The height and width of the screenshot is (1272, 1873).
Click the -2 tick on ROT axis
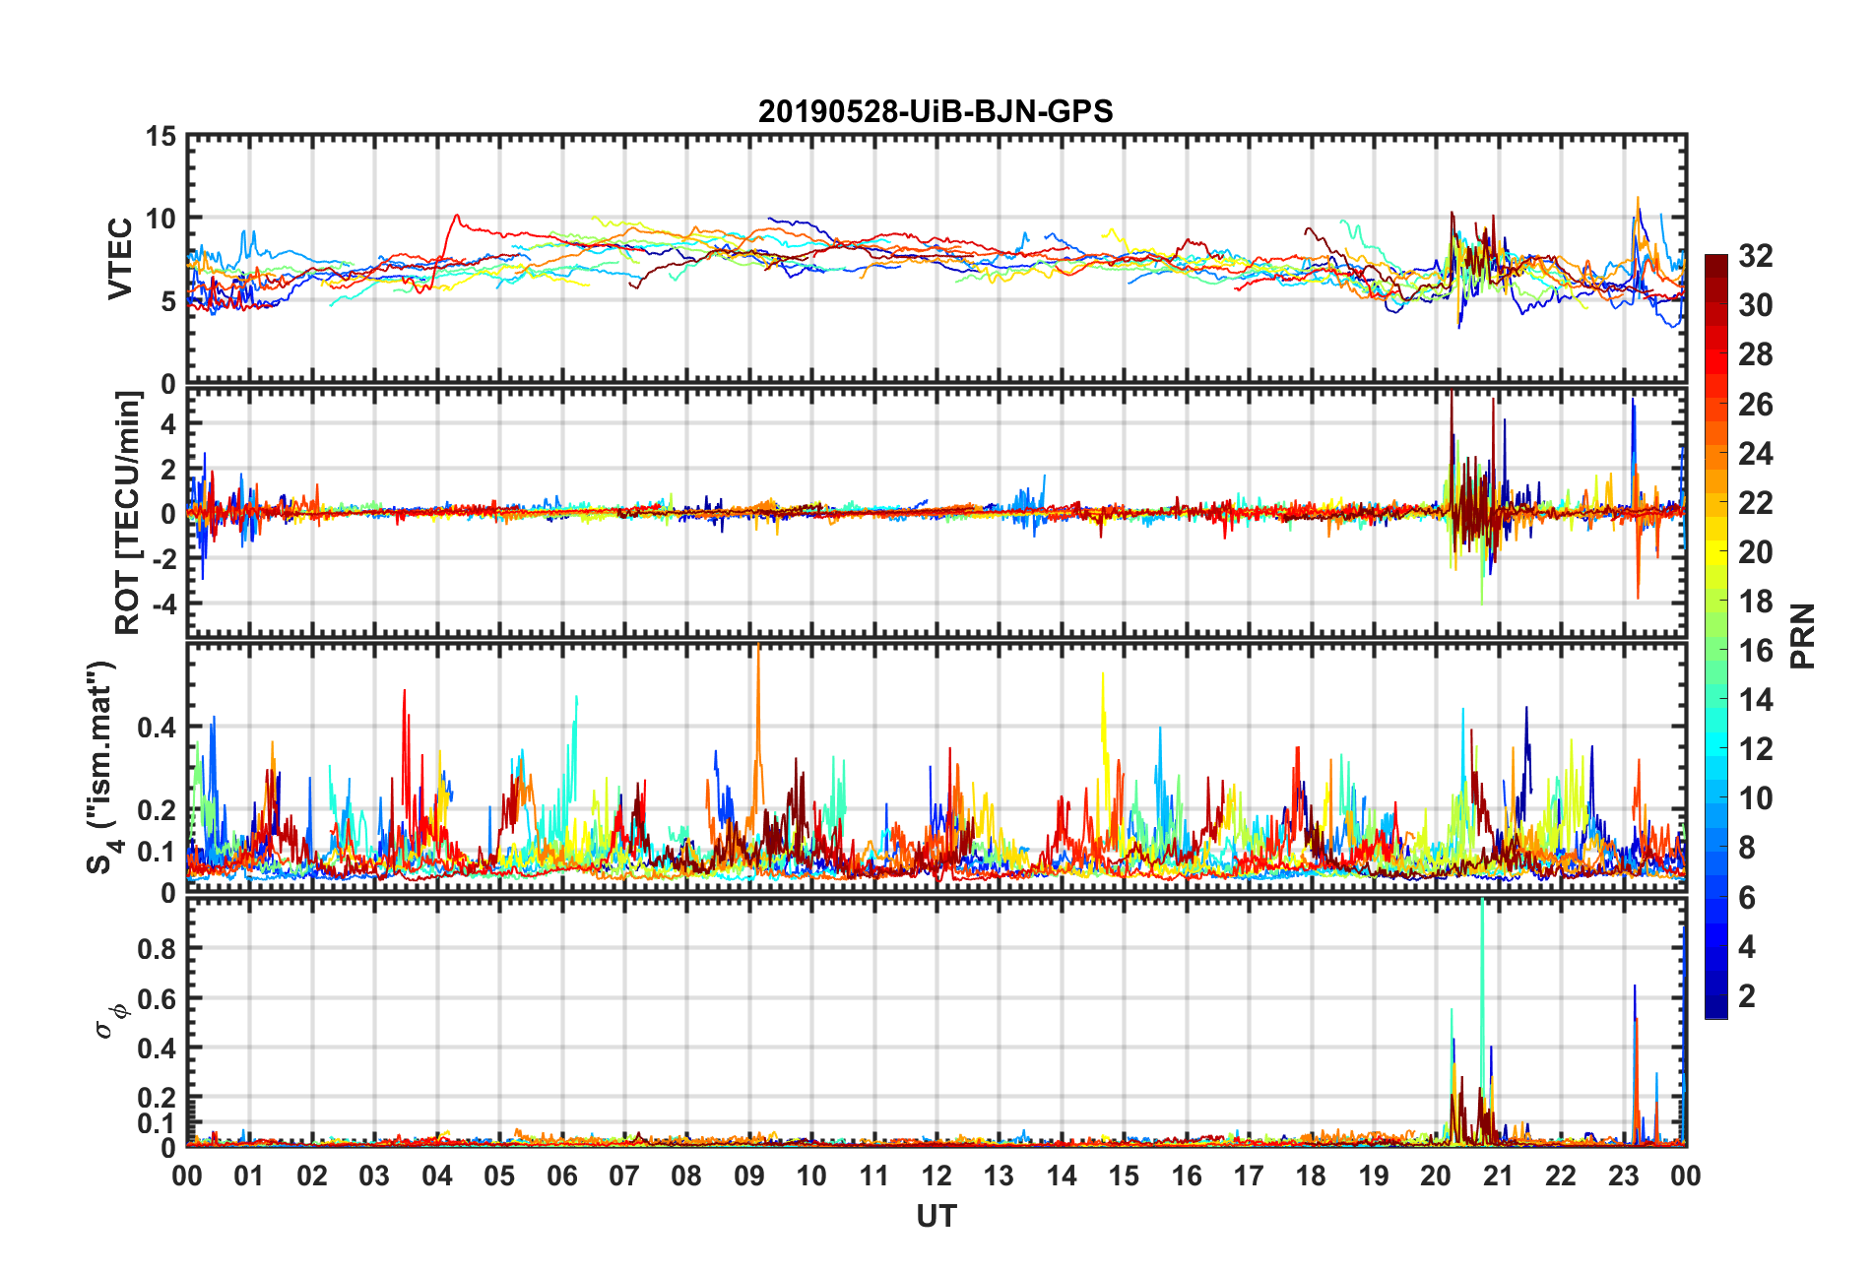pyautogui.click(x=165, y=558)
